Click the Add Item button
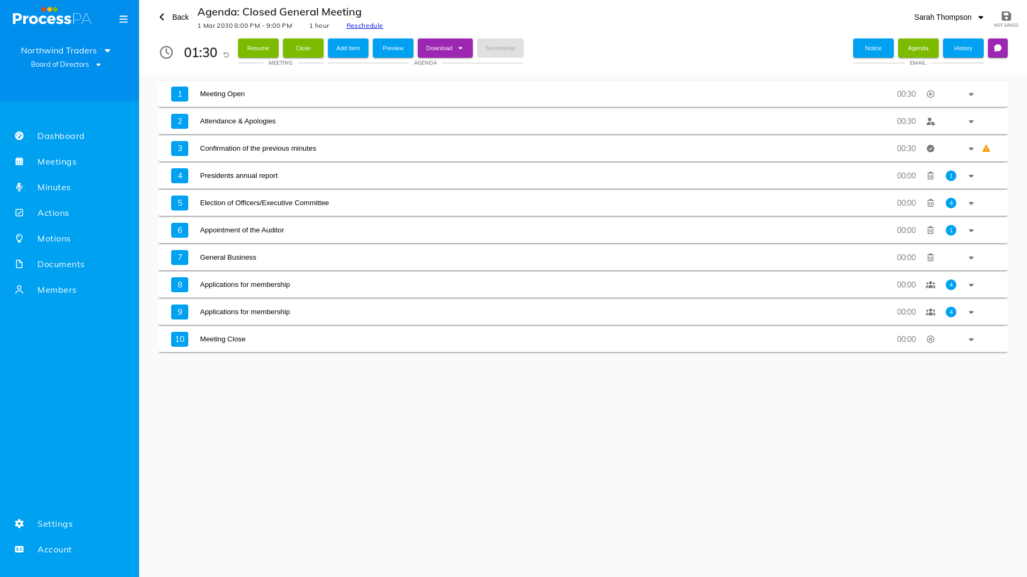The image size is (1027, 577). tap(348, 48)
